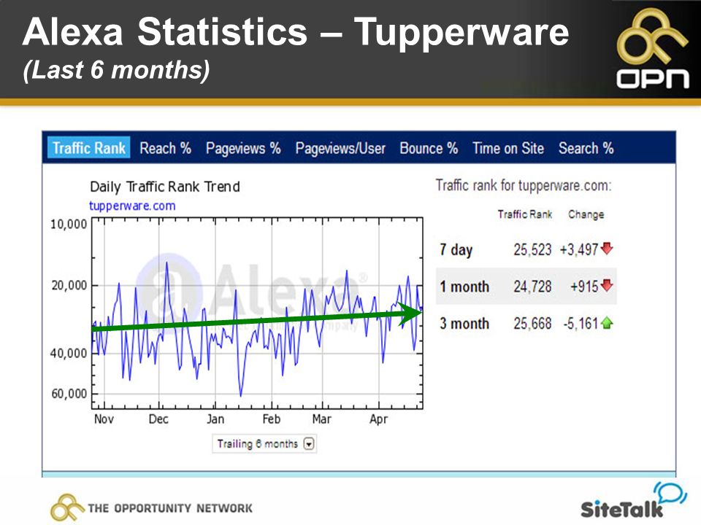Click the red down arrow for 7 day
This screenshot has width=701, height=525.
pos(607,248)
